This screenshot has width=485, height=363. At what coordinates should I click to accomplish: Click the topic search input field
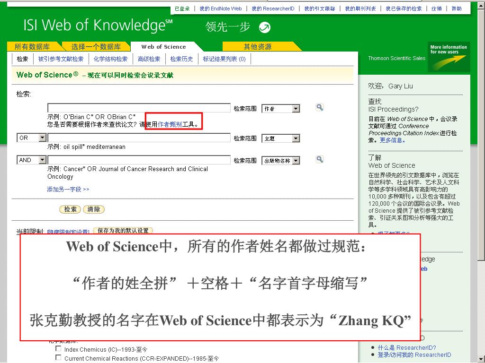(139, 138)
